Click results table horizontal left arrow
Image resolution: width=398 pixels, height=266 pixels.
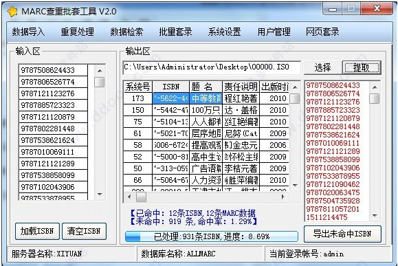click(x=129, y=197)
